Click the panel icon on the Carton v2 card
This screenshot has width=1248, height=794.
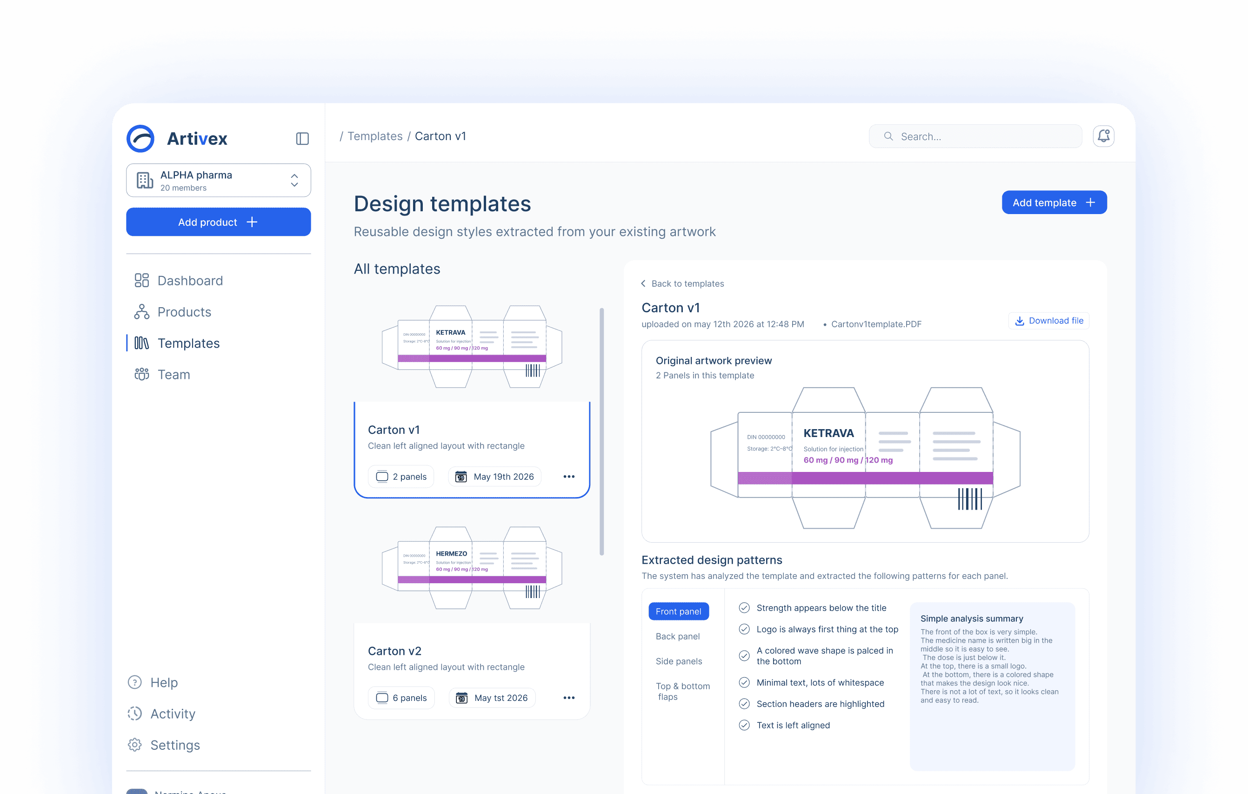coord(382,698)
